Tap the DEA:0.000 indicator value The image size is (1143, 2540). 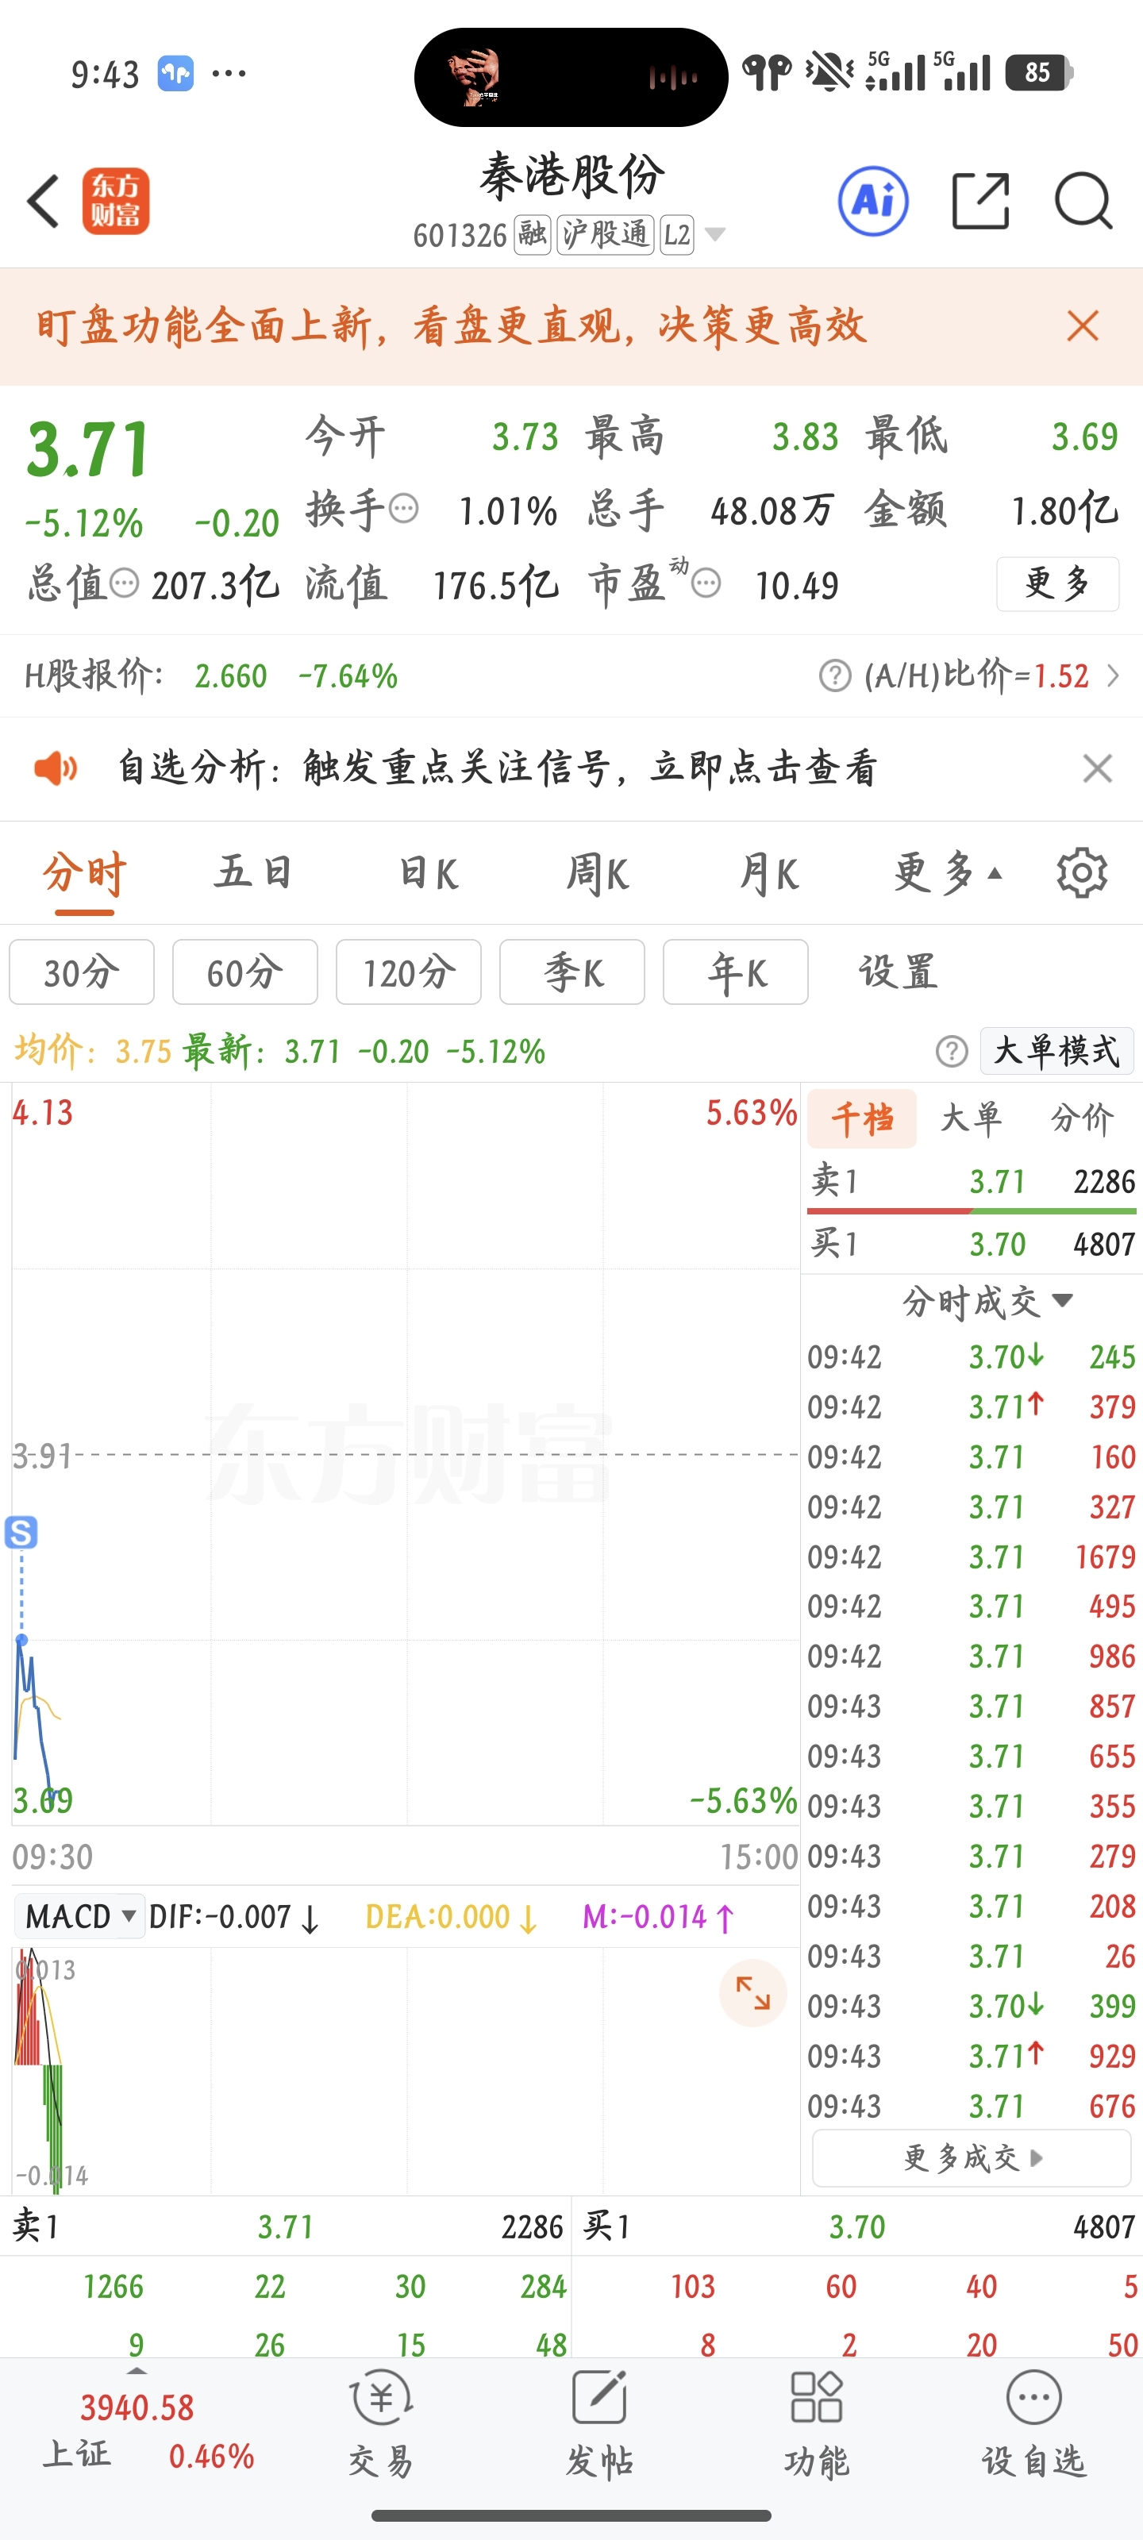pyautogui.click(x=451, y=1917)
